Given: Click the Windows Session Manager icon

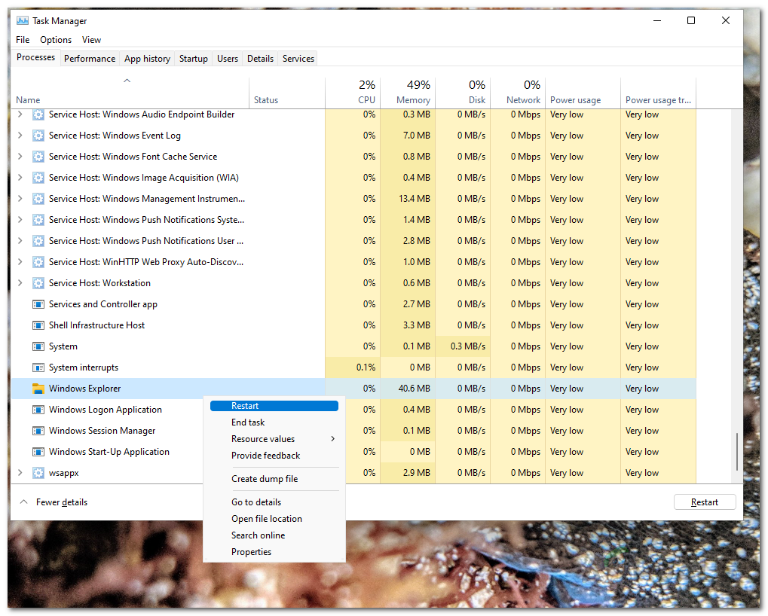Looking at the screenshot, I should click(x=38, y=431).
